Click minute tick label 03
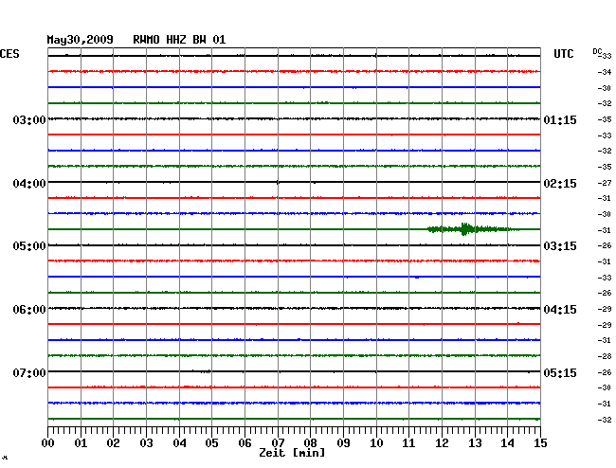The image size is (616, 468). point(146,442)
